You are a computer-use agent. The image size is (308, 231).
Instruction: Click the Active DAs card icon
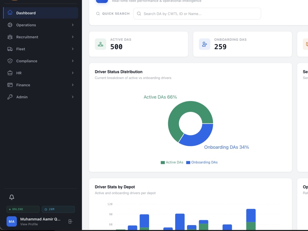pos(100,44)
